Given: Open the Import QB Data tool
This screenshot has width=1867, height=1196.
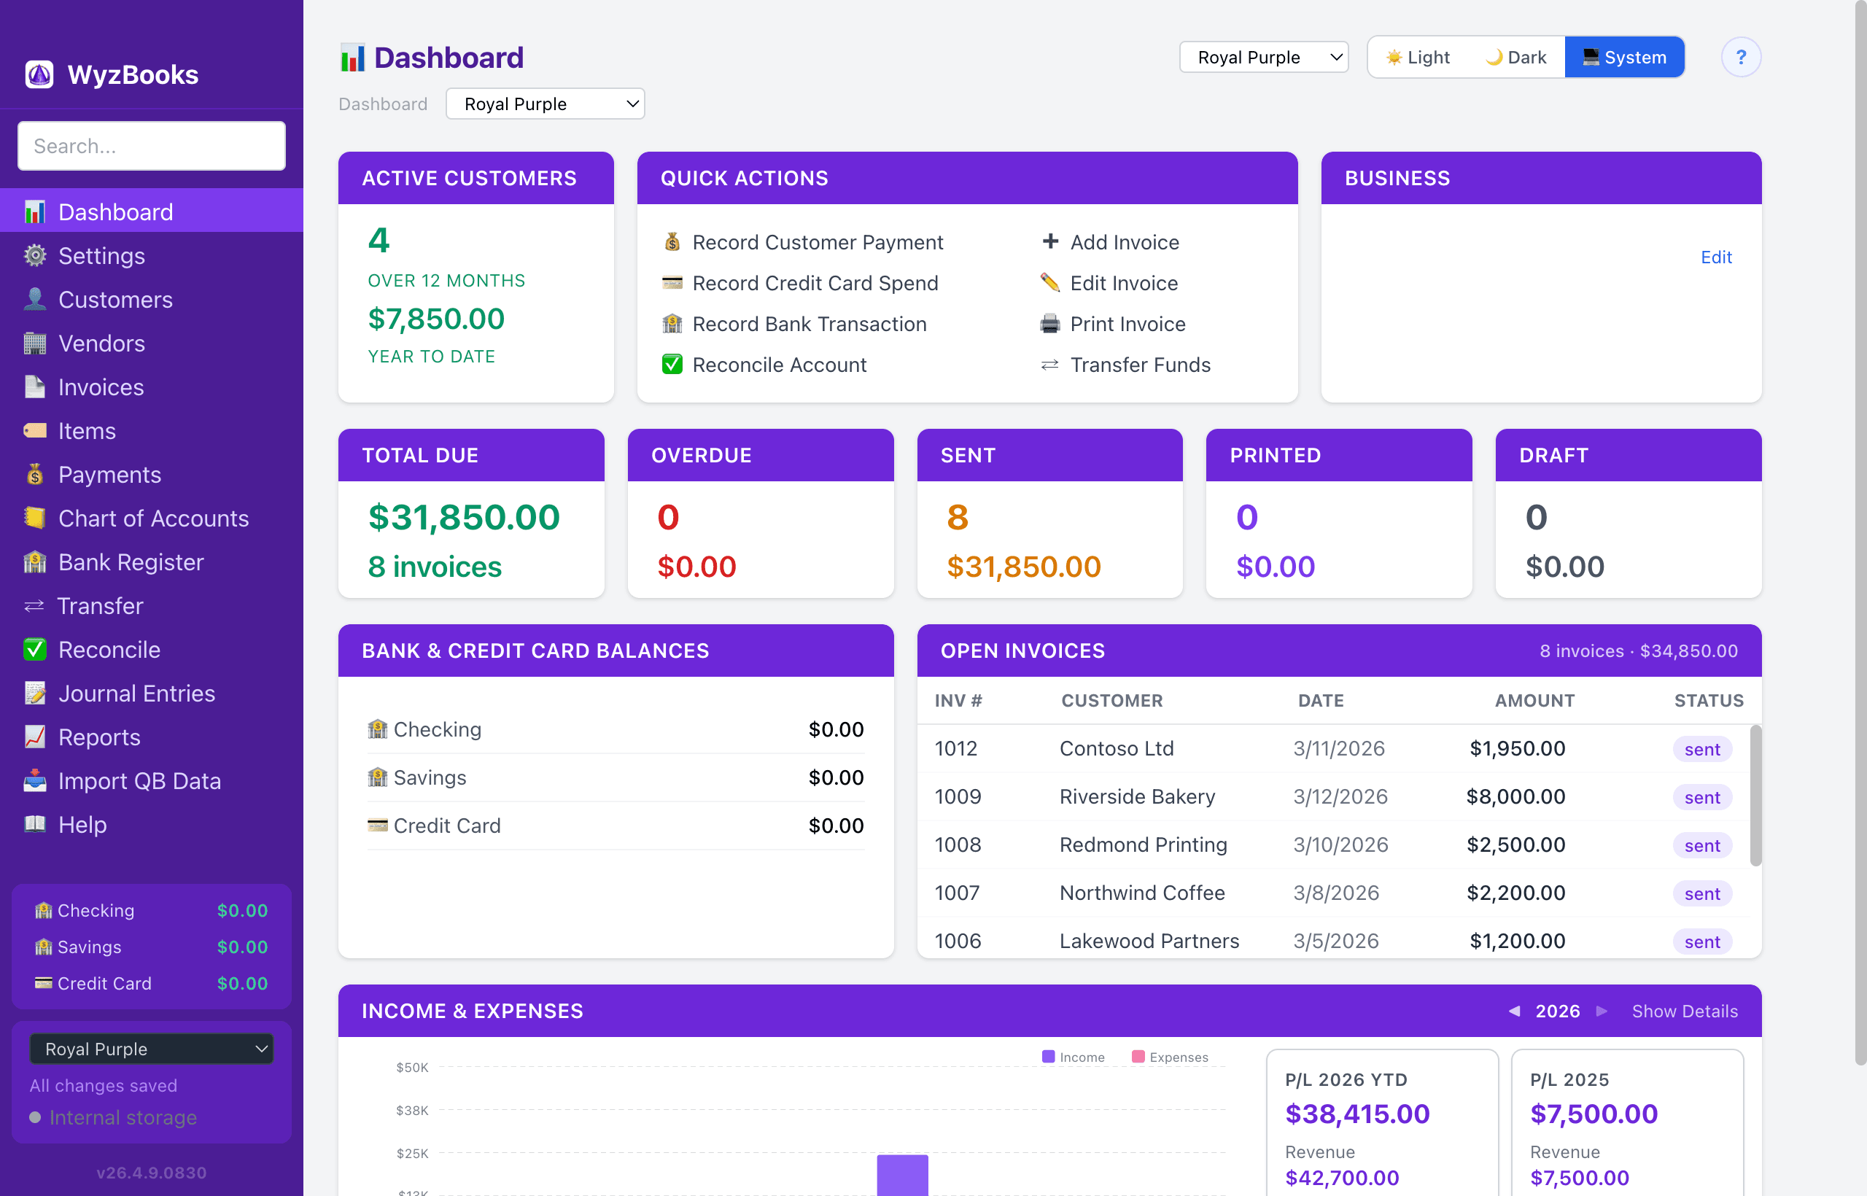Looking at the screenshot, I should click(140, 780).
